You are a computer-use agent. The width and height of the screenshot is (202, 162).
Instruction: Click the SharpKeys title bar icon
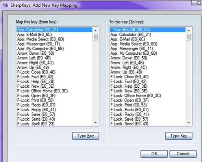coord(6,6)
